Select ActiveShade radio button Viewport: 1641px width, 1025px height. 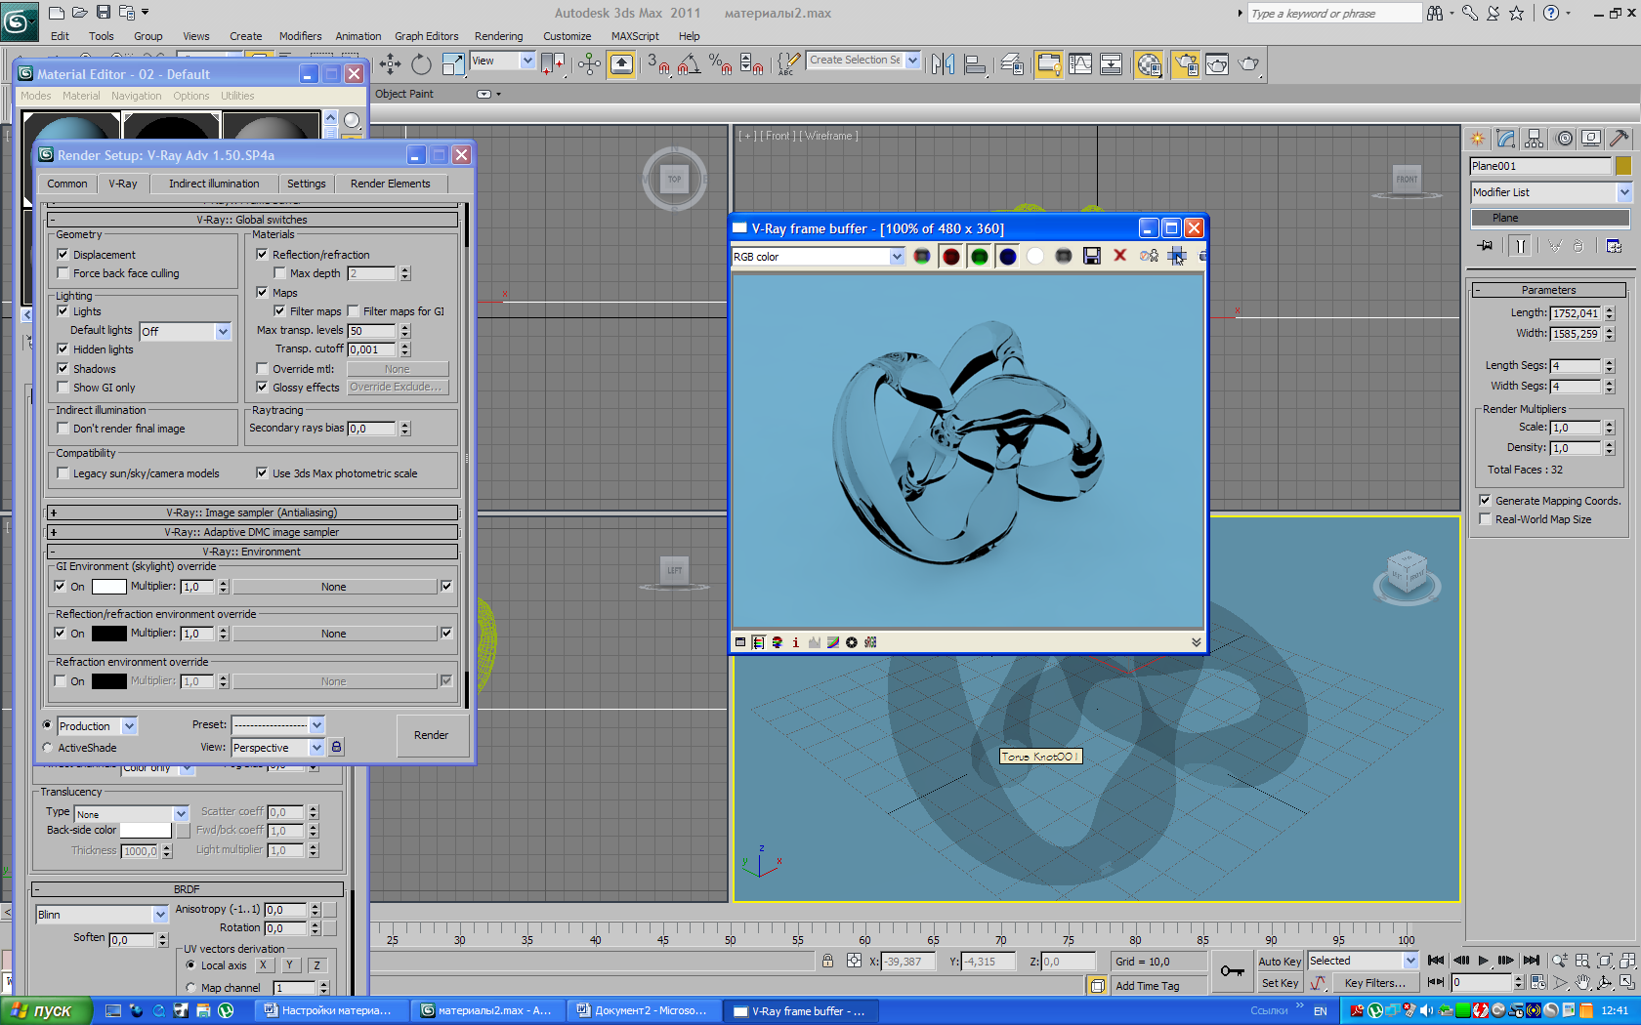[47, 748]
